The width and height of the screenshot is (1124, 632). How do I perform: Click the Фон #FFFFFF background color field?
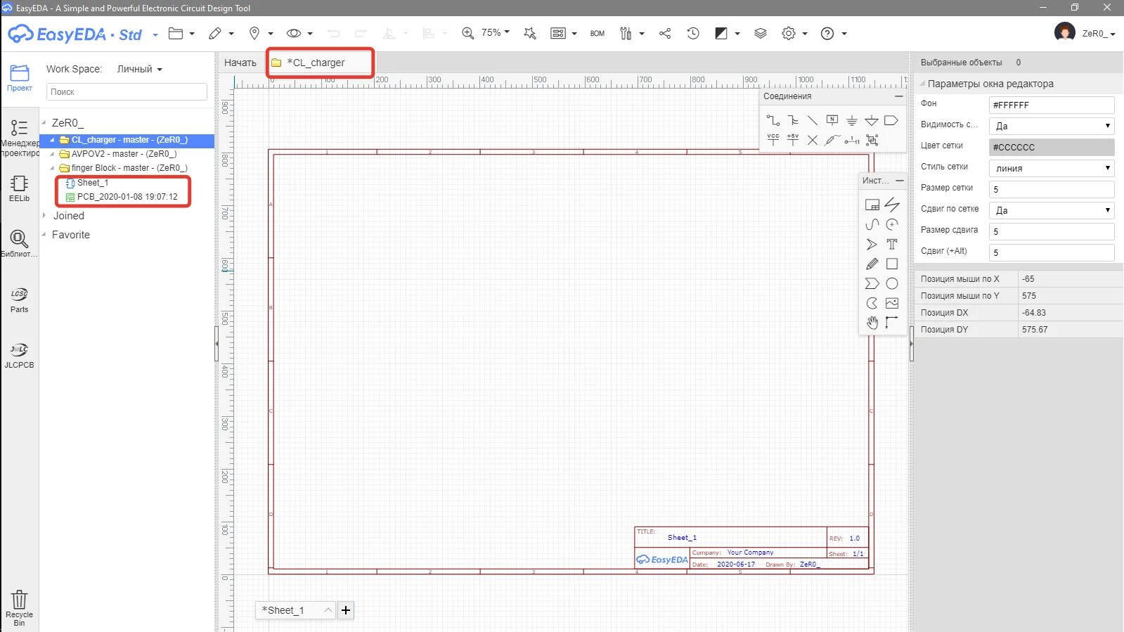coord(1052,105)
